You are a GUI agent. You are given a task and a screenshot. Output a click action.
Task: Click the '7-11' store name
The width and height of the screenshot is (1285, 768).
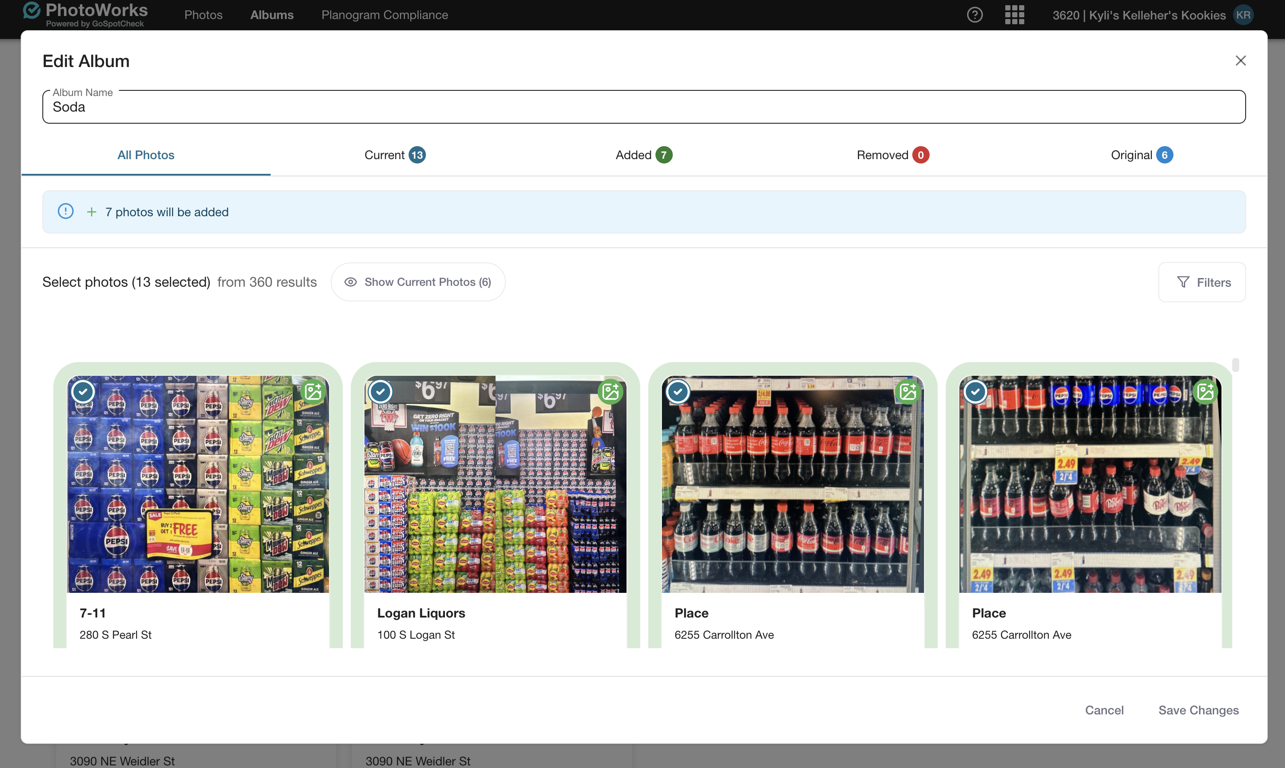coord(93,613)
